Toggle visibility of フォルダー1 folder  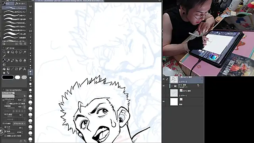[x=164, y=86]
